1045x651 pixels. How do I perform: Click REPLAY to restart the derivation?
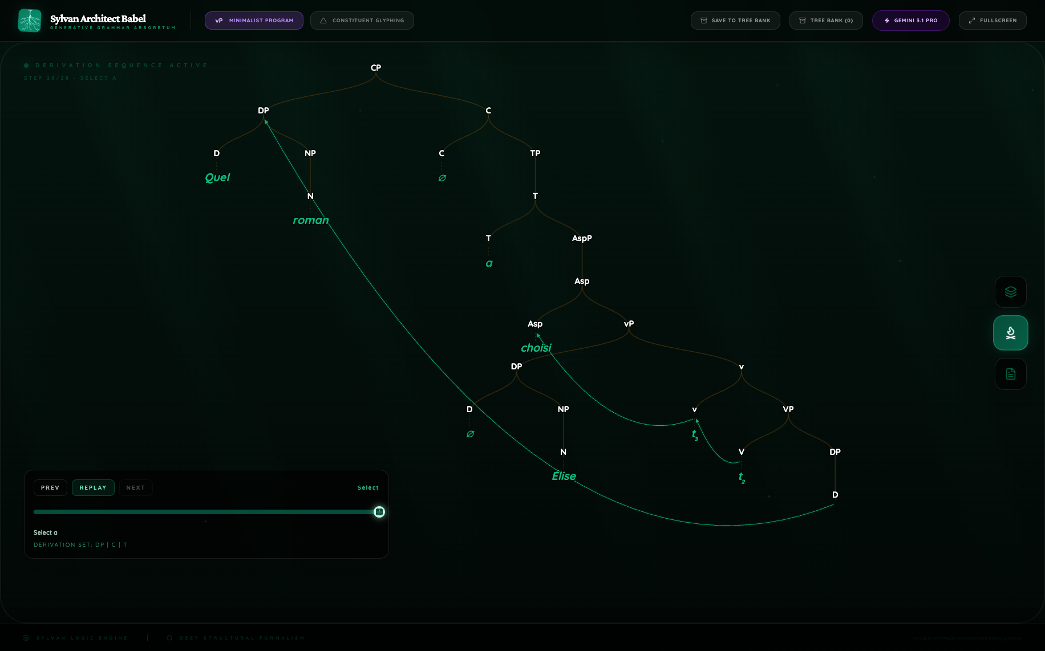pos(93,488)
